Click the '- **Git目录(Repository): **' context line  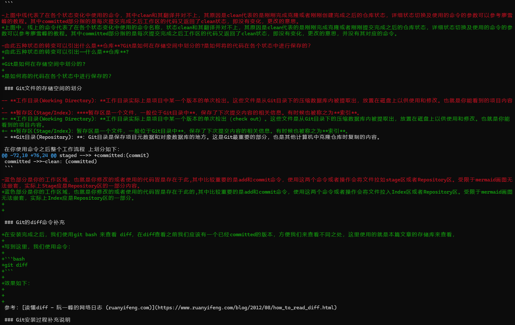click(x=193, y=137)
